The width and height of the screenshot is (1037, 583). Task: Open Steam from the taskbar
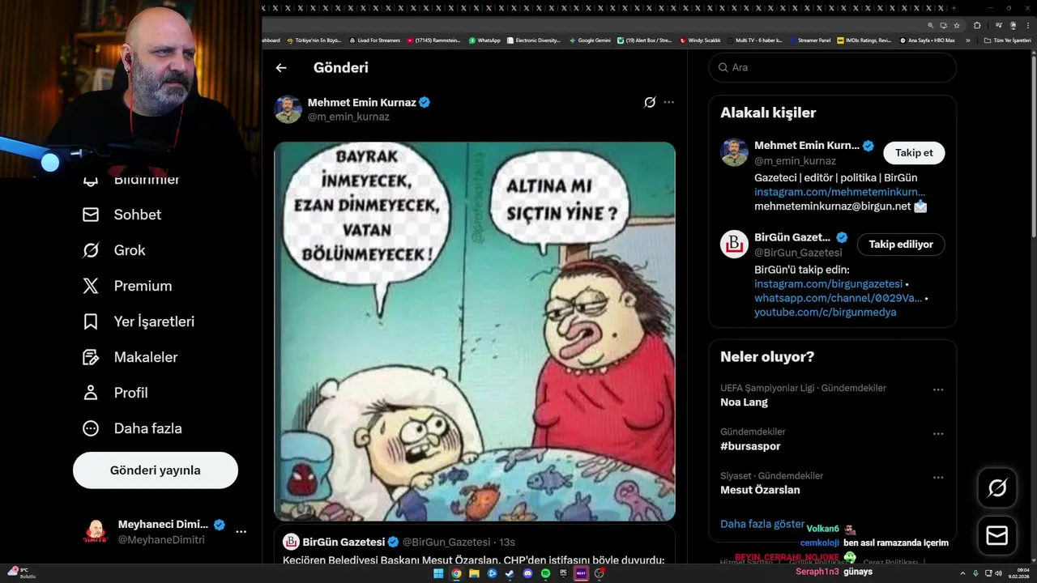coord(510,573)
